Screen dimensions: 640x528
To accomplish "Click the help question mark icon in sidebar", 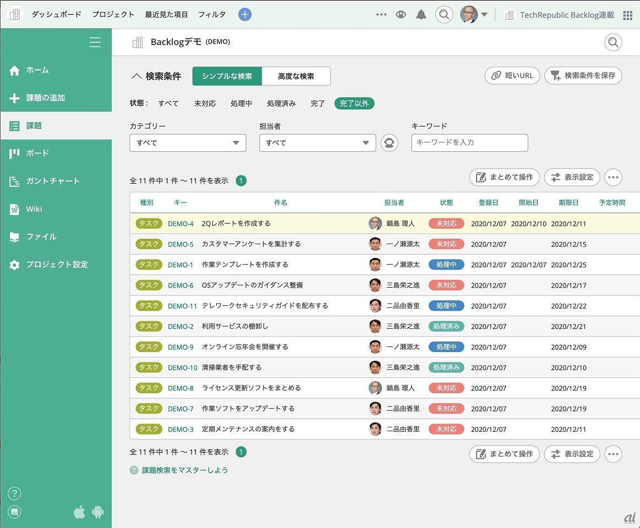I will 15,493.
